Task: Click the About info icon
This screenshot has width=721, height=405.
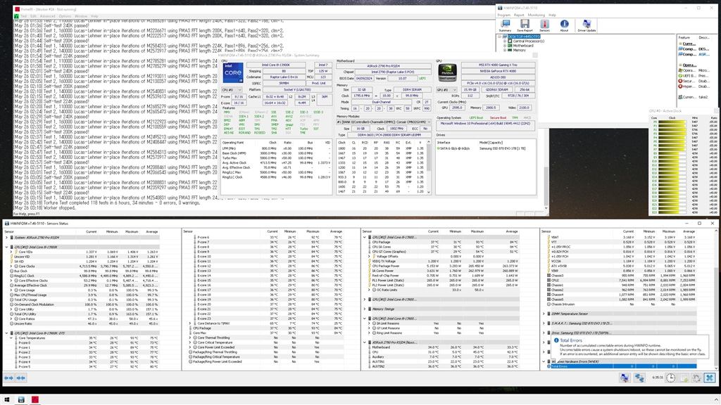Action: tap(564, 26)
